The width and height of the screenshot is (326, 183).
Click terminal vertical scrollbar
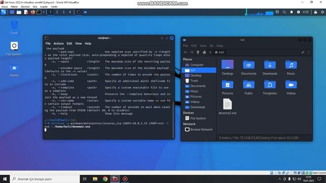coord(173,120)
